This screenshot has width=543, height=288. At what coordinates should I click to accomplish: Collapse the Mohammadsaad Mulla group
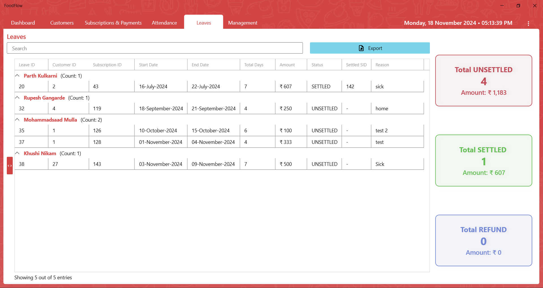tap(17, 120)
